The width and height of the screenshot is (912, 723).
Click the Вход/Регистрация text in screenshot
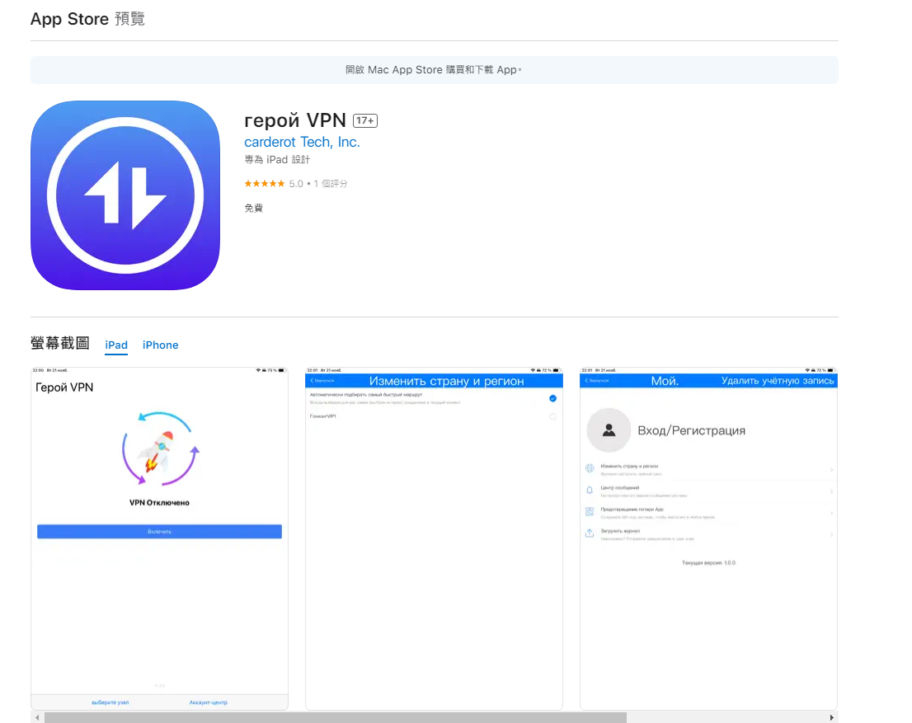pyautogui.click(x=692, y=431)
